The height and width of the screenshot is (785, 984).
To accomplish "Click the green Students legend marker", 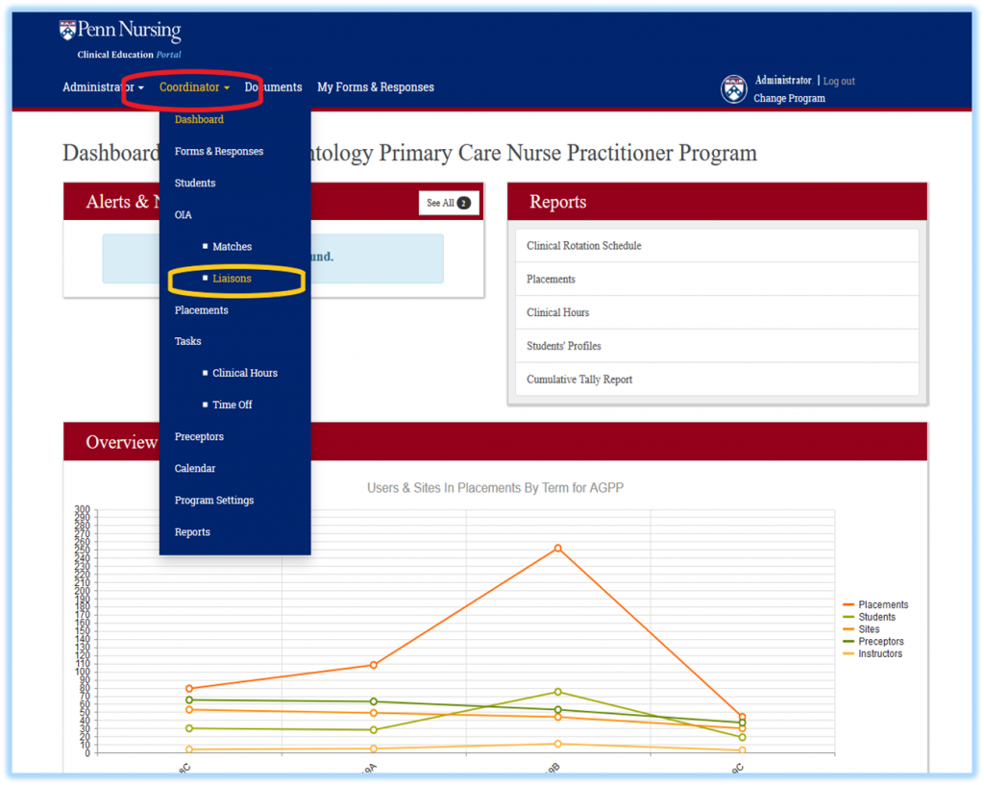I will coord(848,616).
